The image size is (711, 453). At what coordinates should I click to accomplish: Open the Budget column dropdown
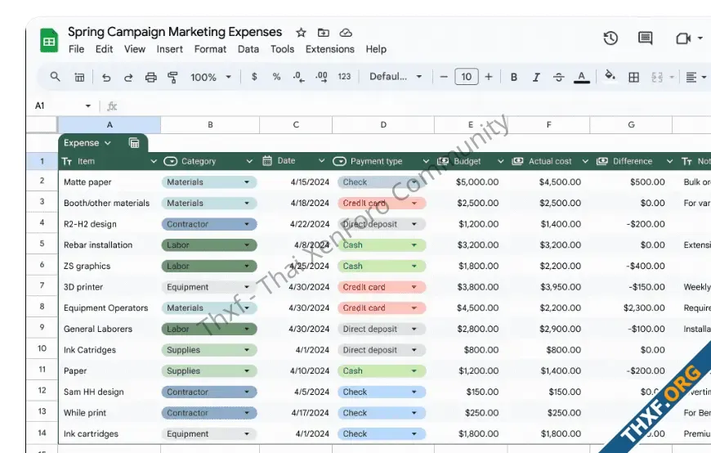tap(500, 161)
